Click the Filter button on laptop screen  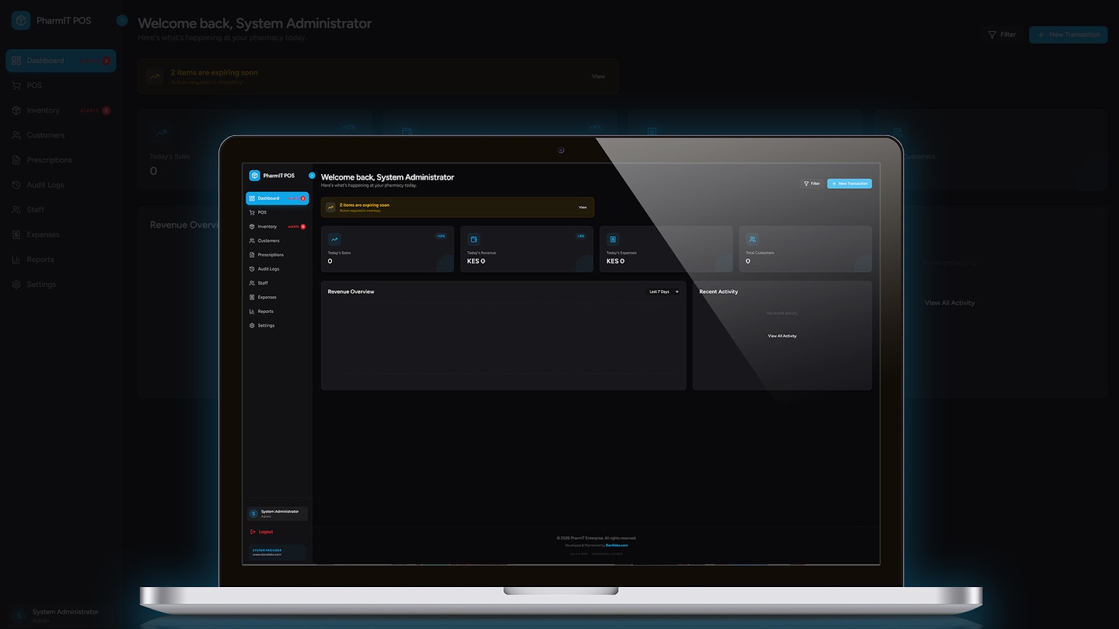pyautogui.click(x=812, y=184)
